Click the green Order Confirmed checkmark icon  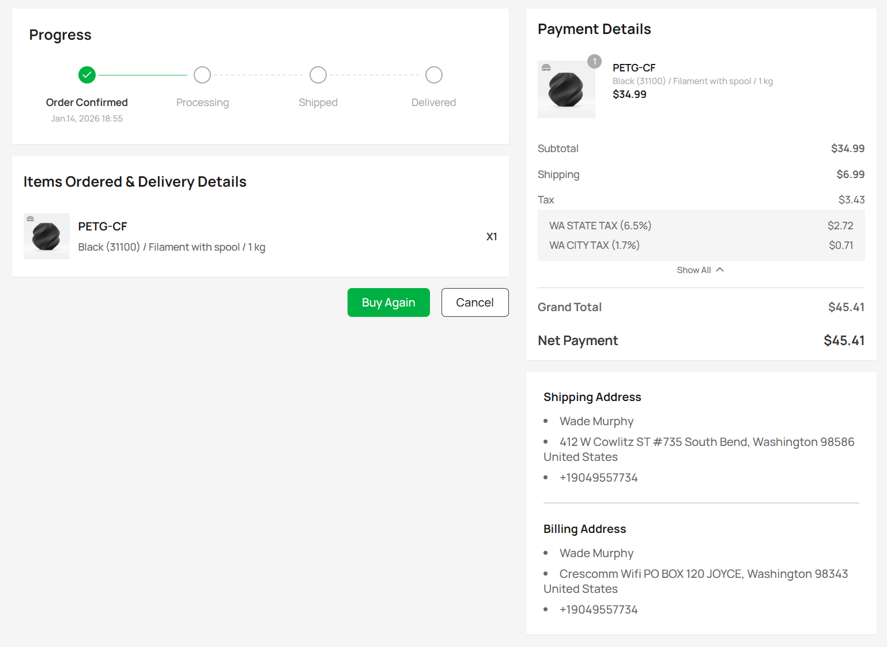pos(87,75)
